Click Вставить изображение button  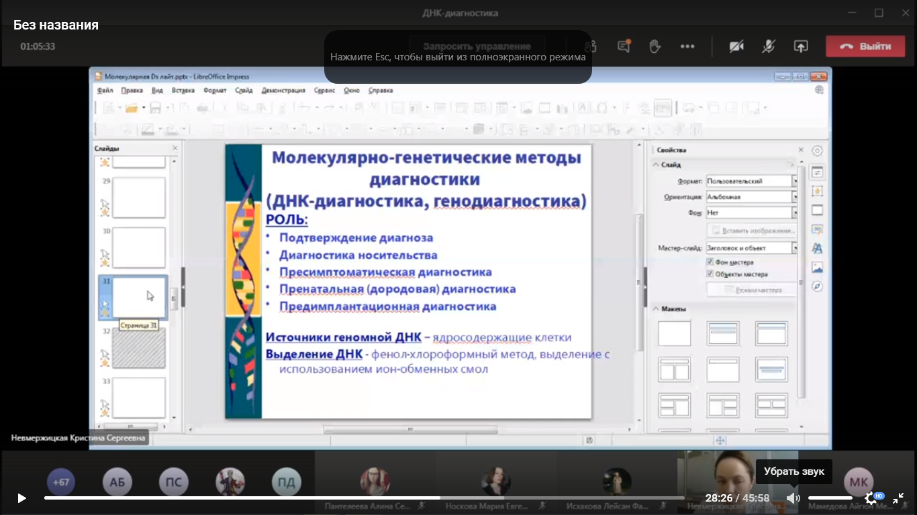pyautogui.click(x=752, y=231)
